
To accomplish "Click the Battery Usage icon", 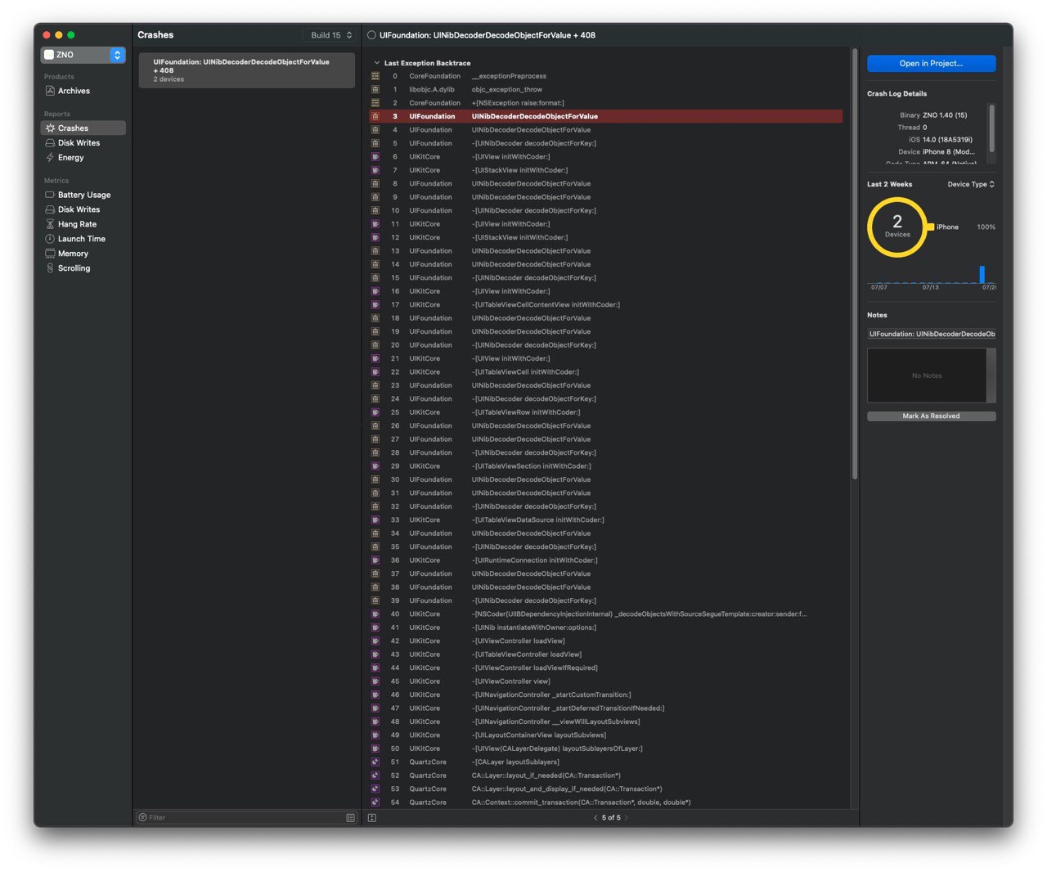I will [50, 195].
